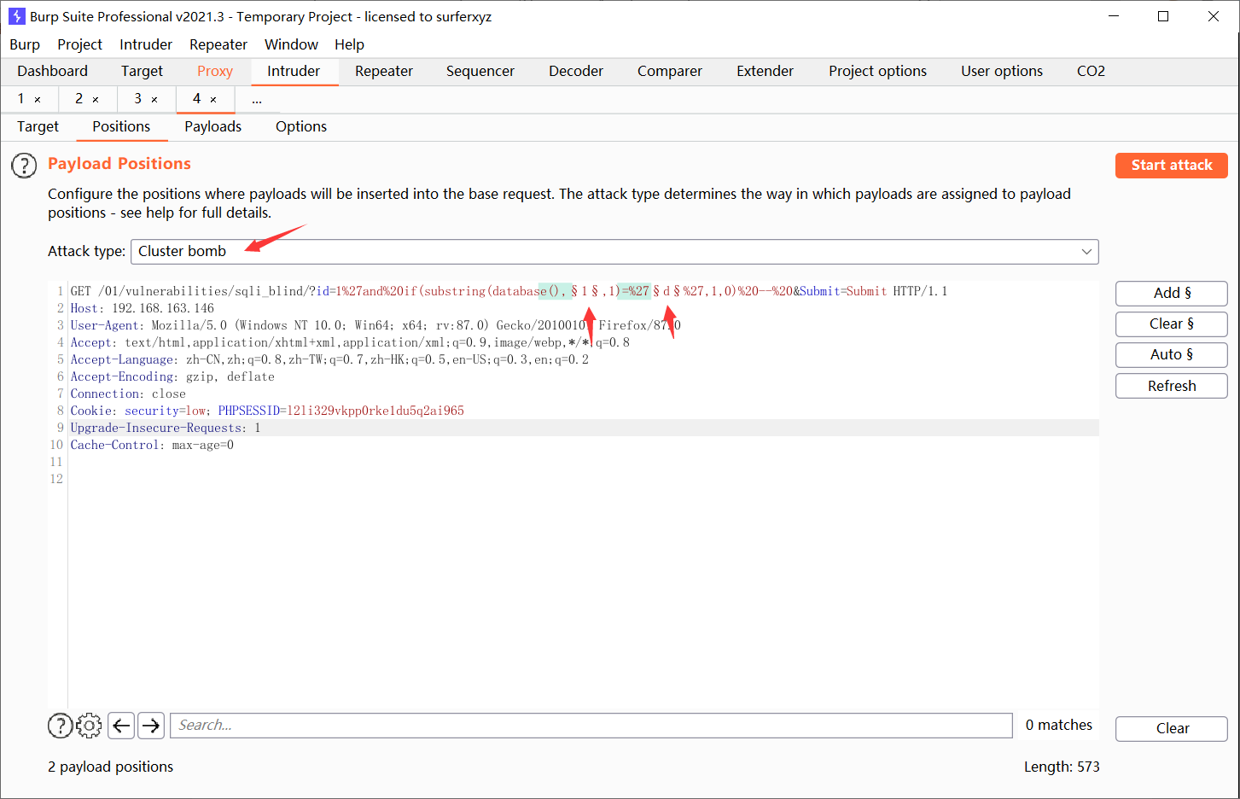Add new attack tab with ellipsis

point(257,99)
